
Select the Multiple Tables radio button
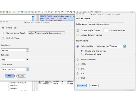tap(3, 38)
